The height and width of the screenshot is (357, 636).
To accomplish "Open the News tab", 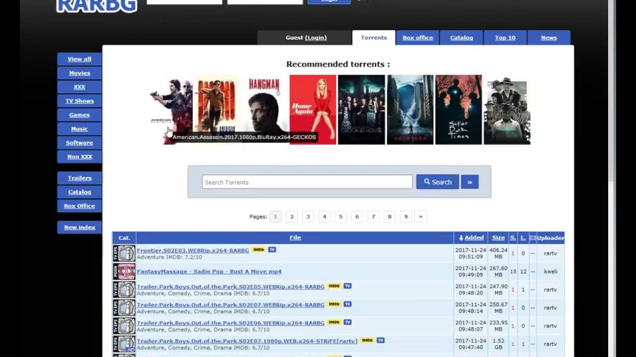I will [549, 38].
